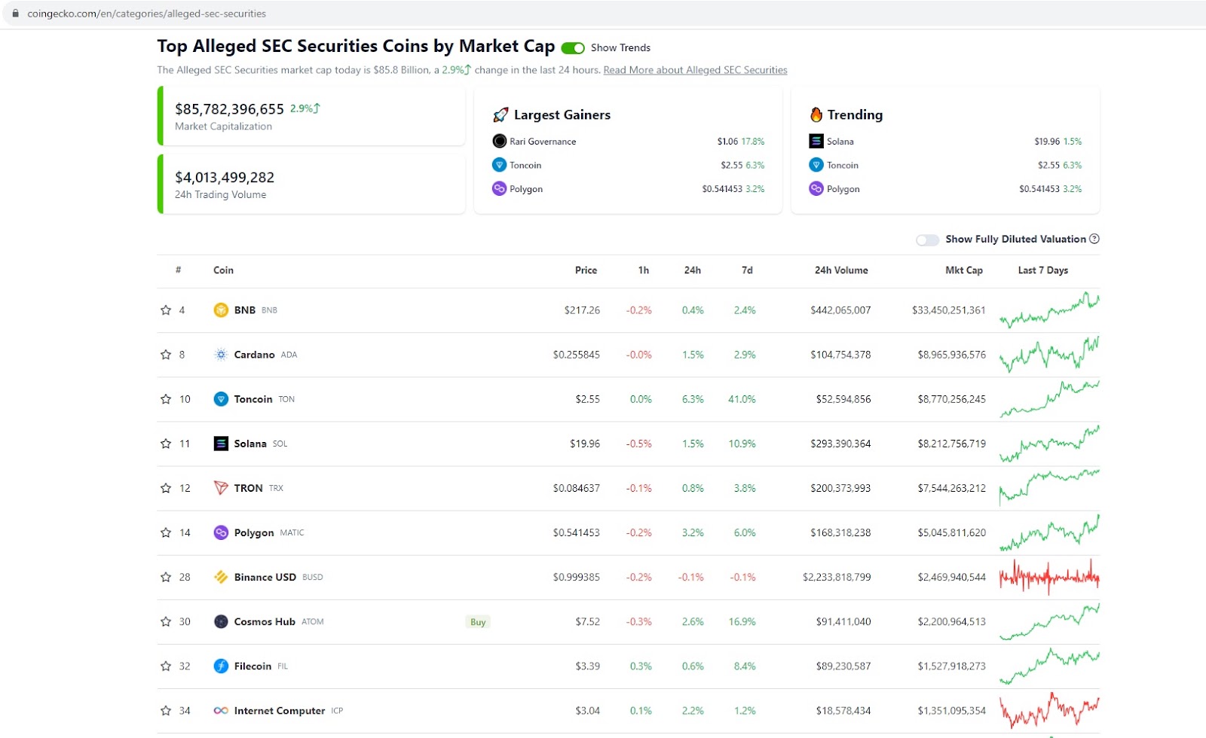Favorite BNB with the star icon

tap(166, 310)
